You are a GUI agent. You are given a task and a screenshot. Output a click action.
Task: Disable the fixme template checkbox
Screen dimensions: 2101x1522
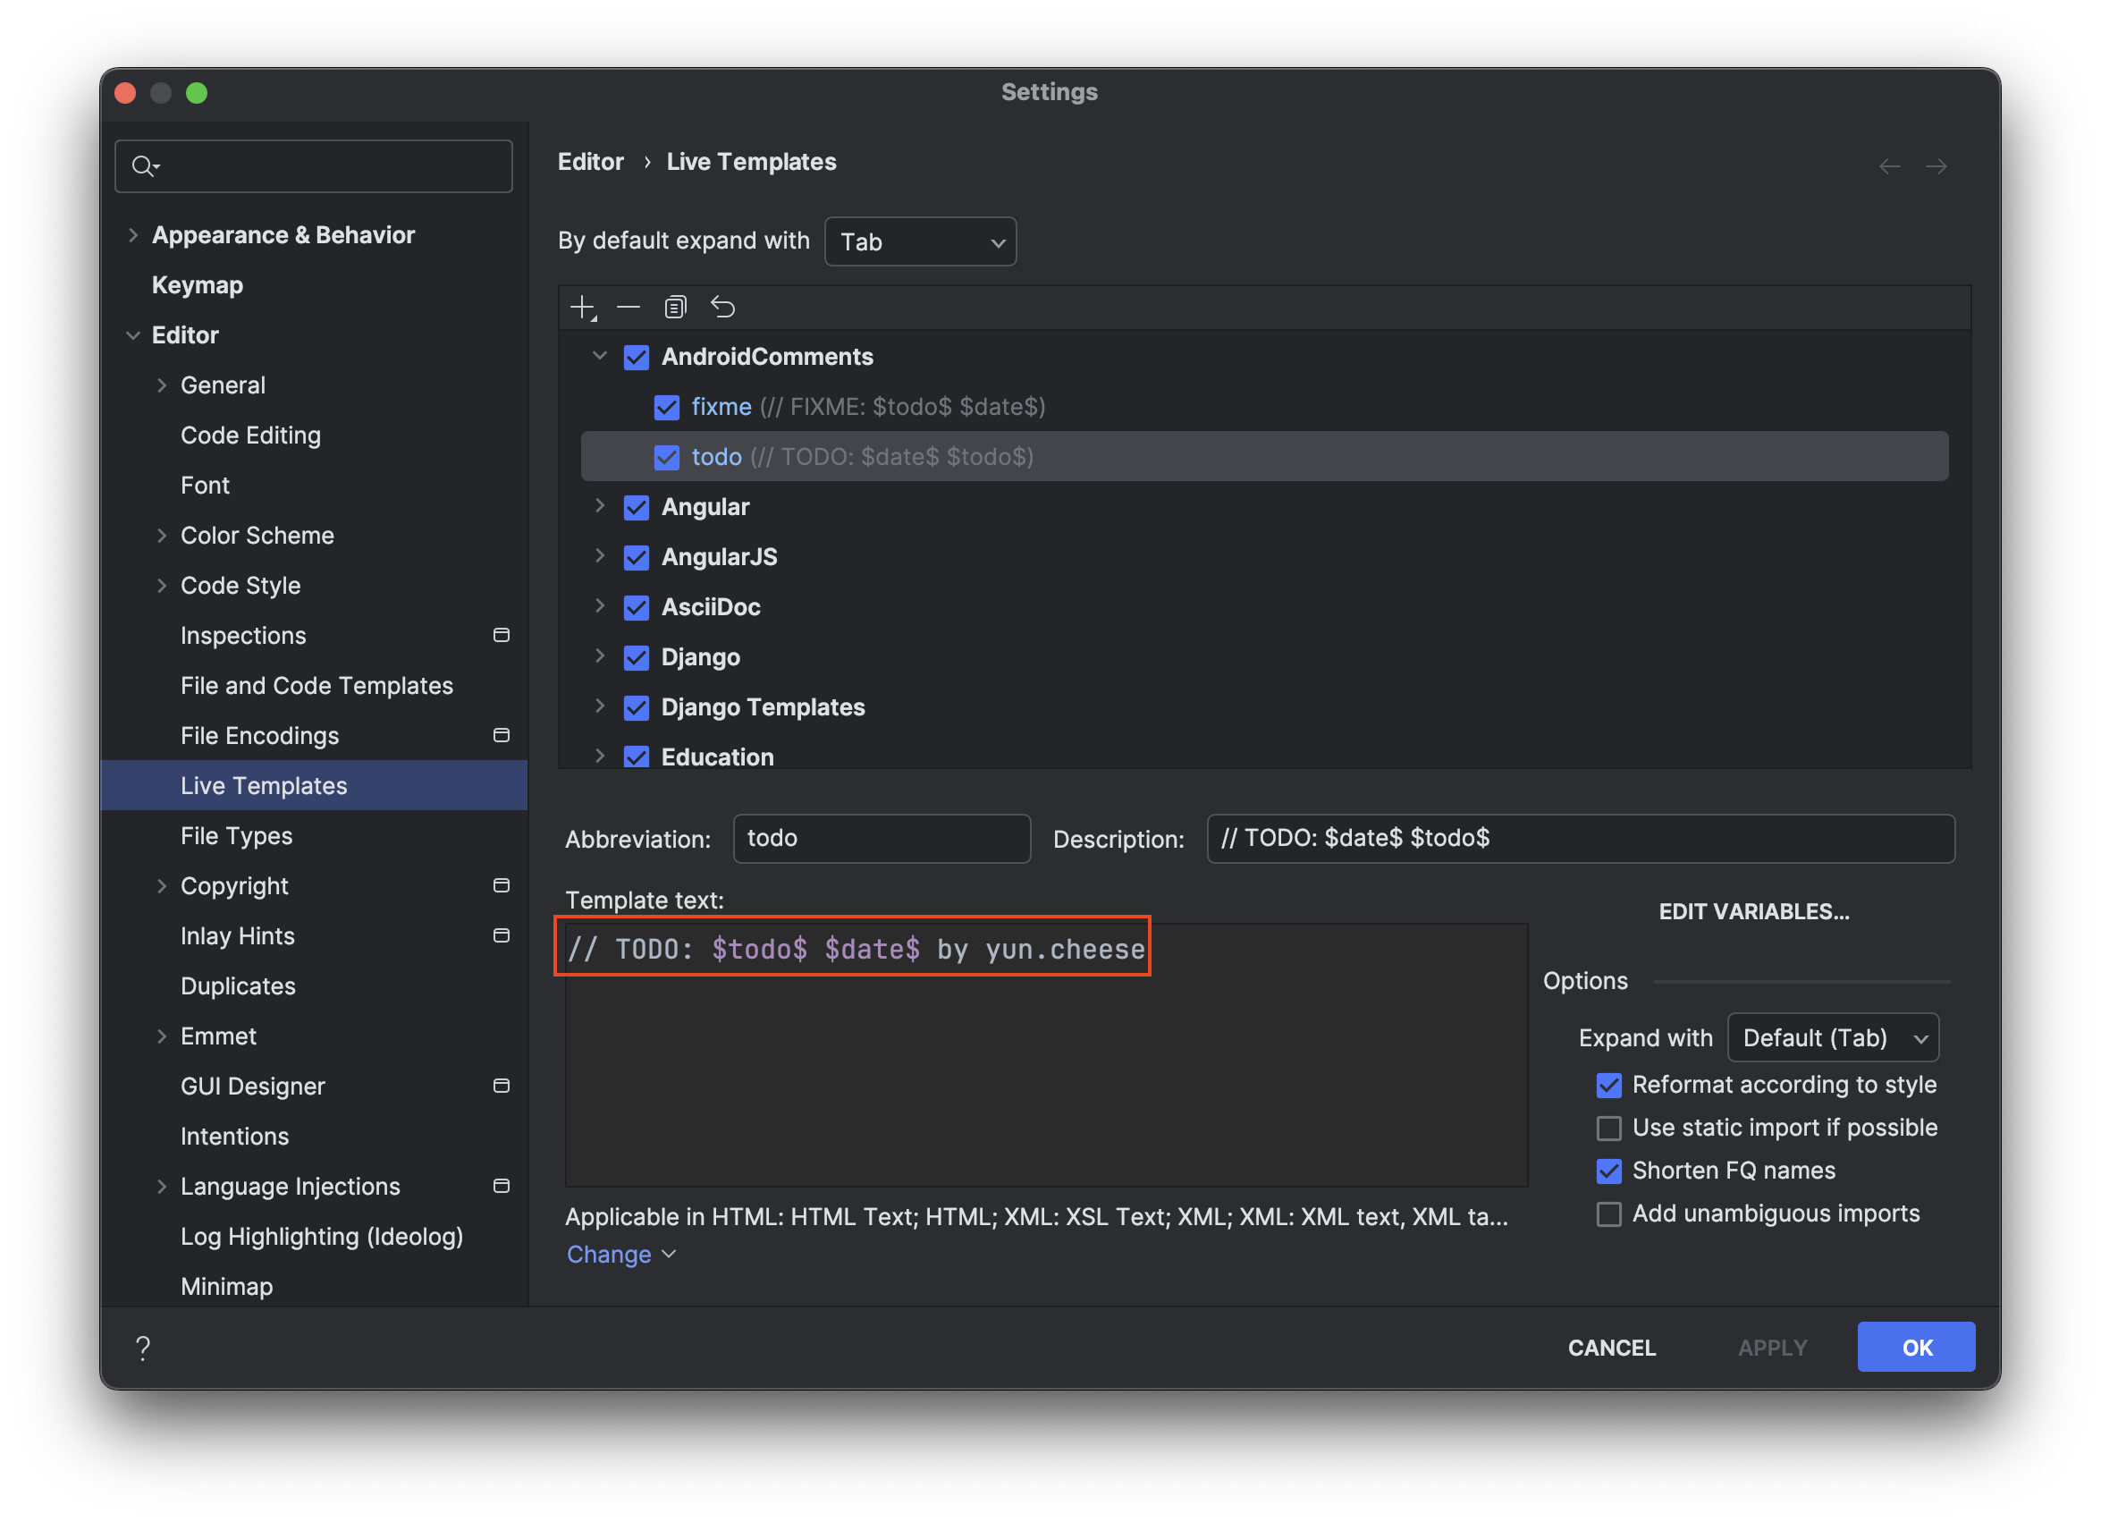pos(666,407)
